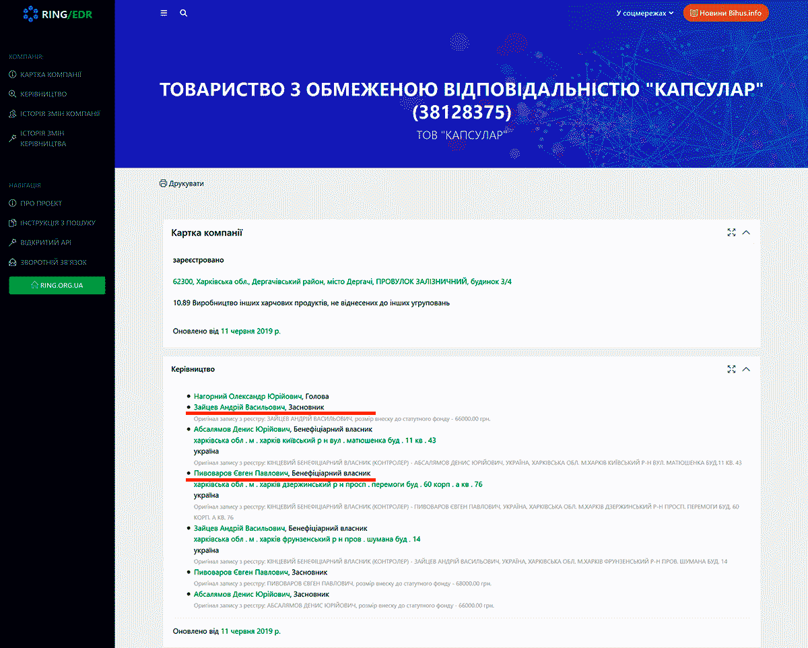This screenshot has height=648, width=808.
Task: Open the company address link 62300, Харківська обл.
Action: [342, 282]
